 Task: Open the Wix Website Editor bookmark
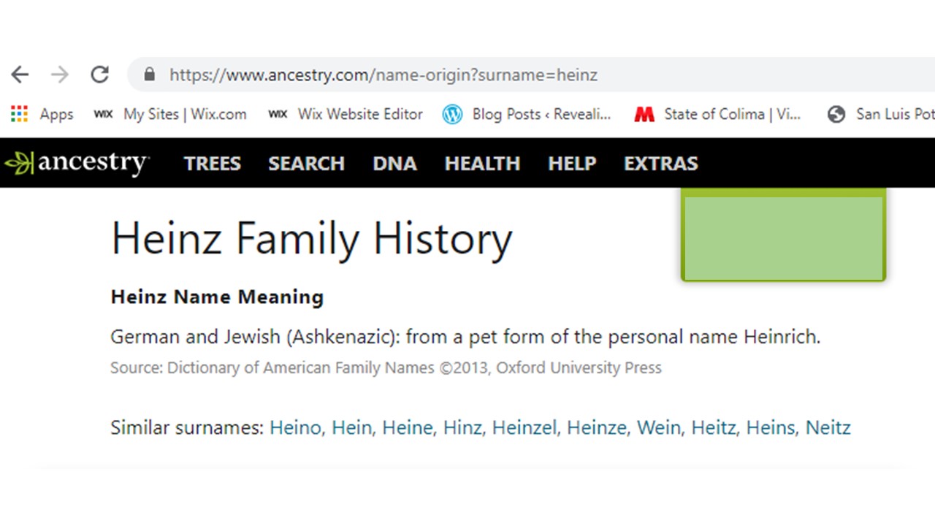click(346, 114)
